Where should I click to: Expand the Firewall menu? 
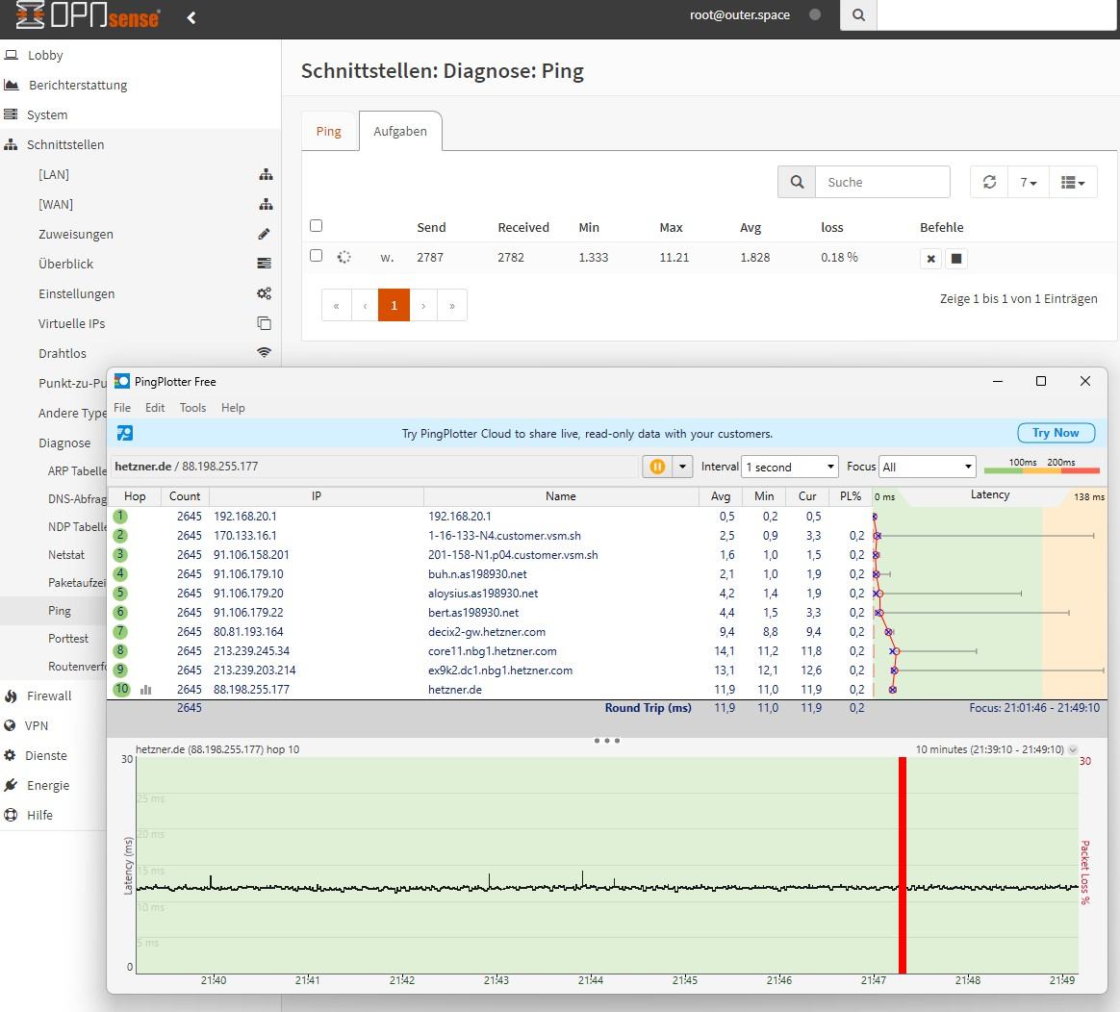point(48,696)
